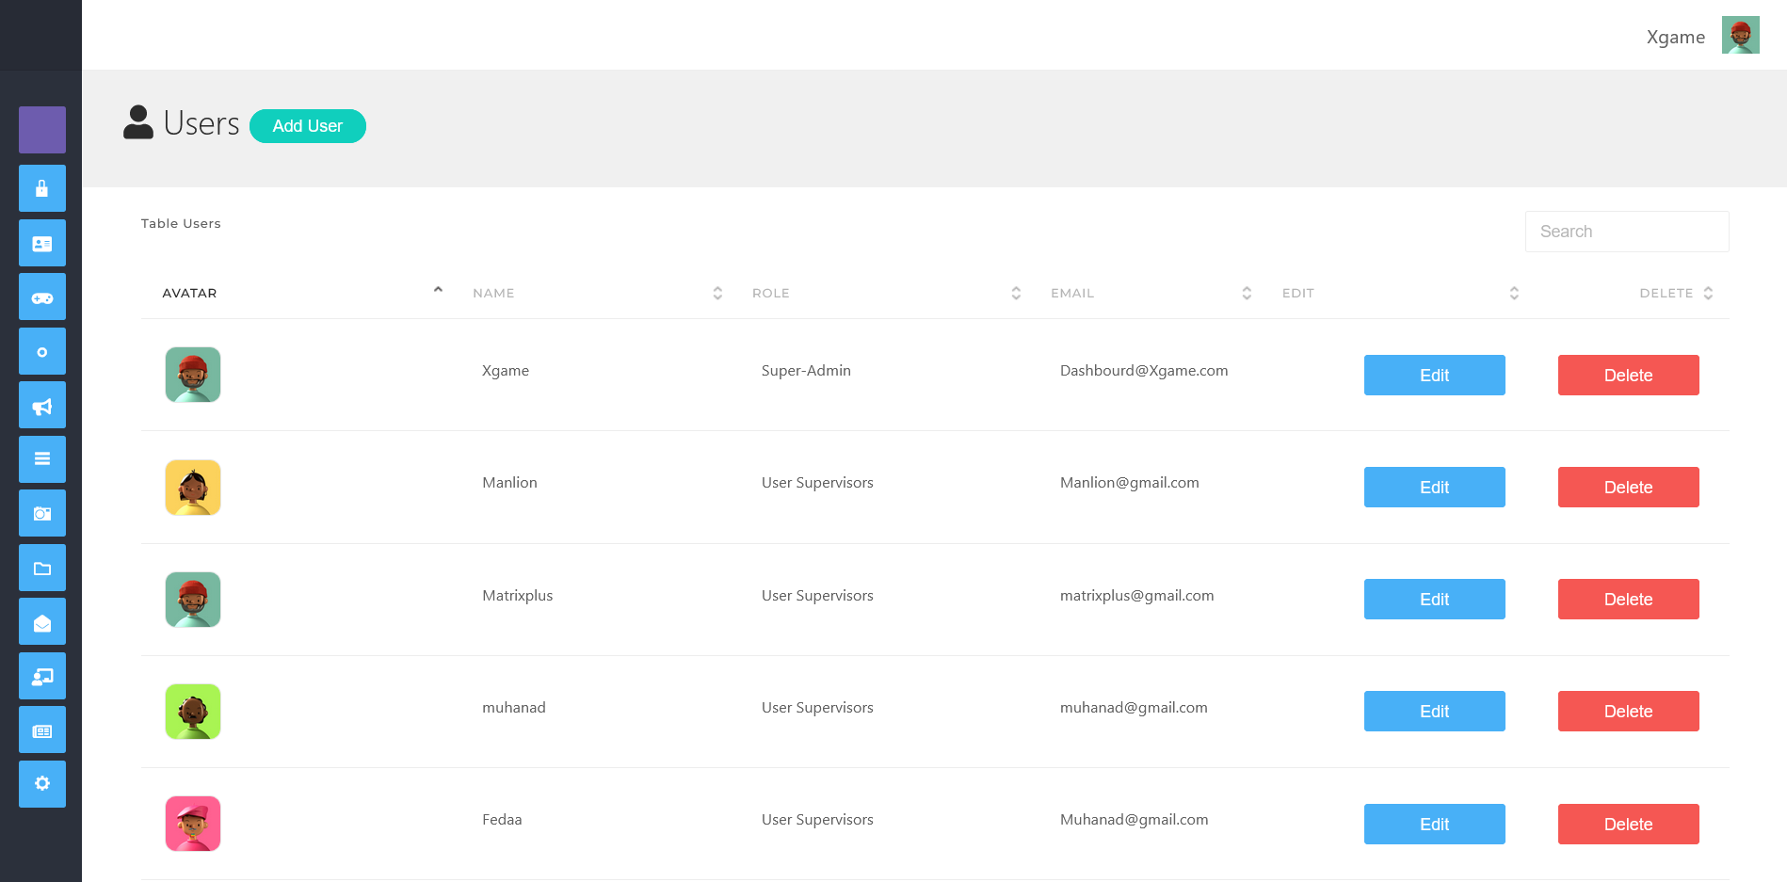The image size is (1787, 882).
Task: Select the padlock security icon in sidebar
Action: pyautogui.click(x=41, y=188)
